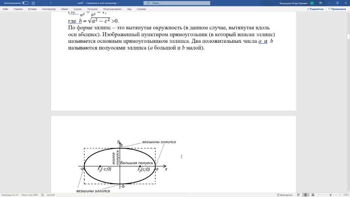Select the Ссылки tab
This screenshot has height=197, width=350.
78,9
